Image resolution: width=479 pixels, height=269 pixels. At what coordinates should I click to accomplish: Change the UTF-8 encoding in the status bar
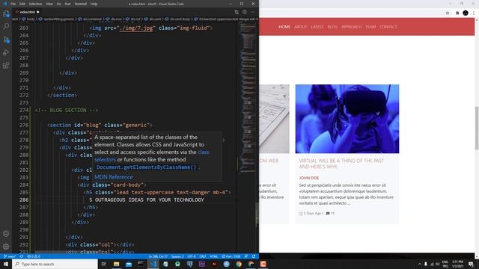click(x=192, y=256)
